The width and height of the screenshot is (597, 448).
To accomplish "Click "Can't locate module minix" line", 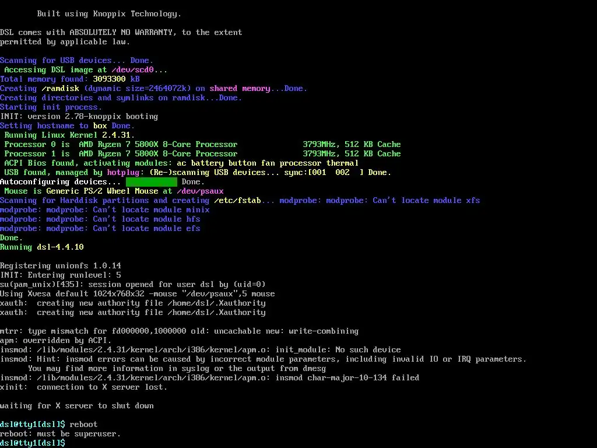I will pos(105,210).
